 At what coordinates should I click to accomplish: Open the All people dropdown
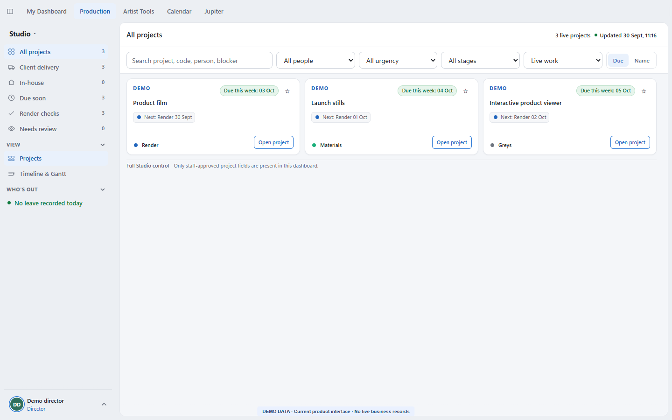(x=315, y=60)
